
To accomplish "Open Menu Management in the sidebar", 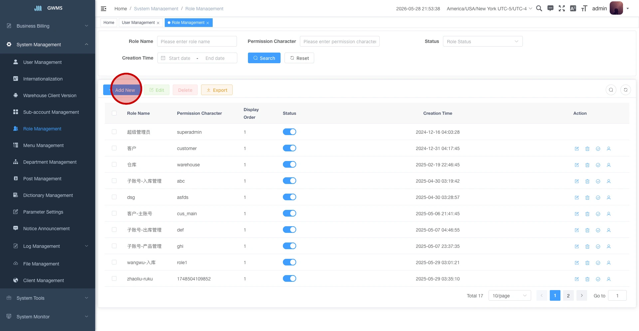I will click(48, 145).
